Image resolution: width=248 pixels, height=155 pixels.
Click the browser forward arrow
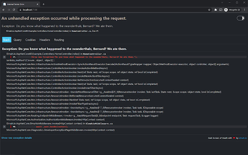[x=9, y=9]
